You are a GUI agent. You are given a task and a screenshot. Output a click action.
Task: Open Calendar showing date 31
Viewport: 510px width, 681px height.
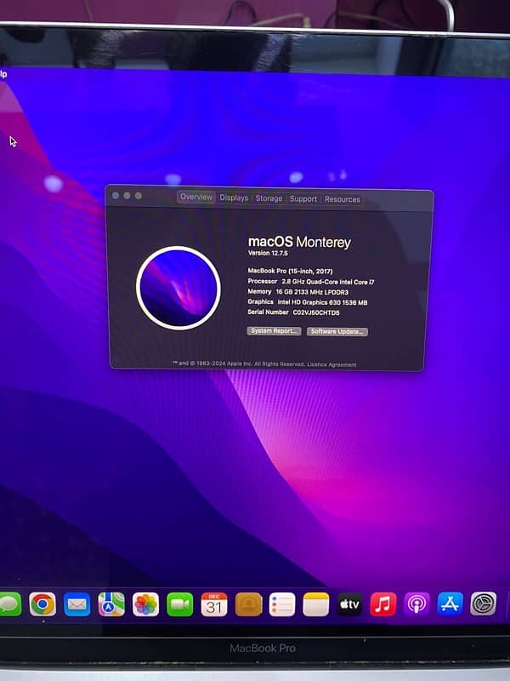point(214,604)
